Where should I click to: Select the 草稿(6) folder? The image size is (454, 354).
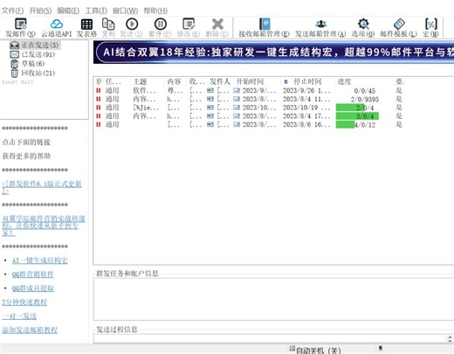pyautogui.click(x=27, y=64)
